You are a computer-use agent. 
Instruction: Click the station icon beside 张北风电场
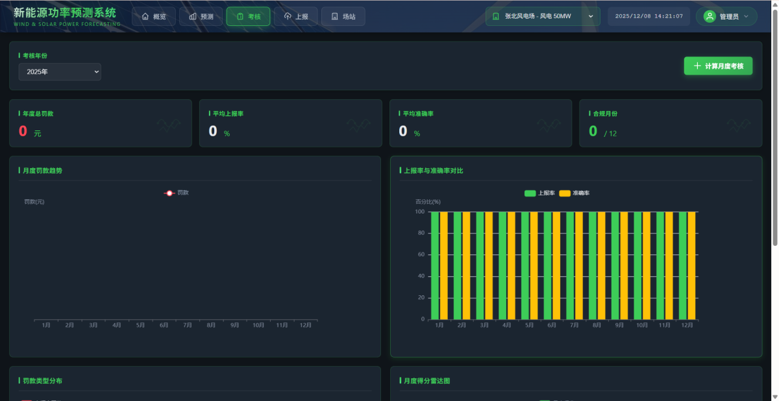click(497, 16)
